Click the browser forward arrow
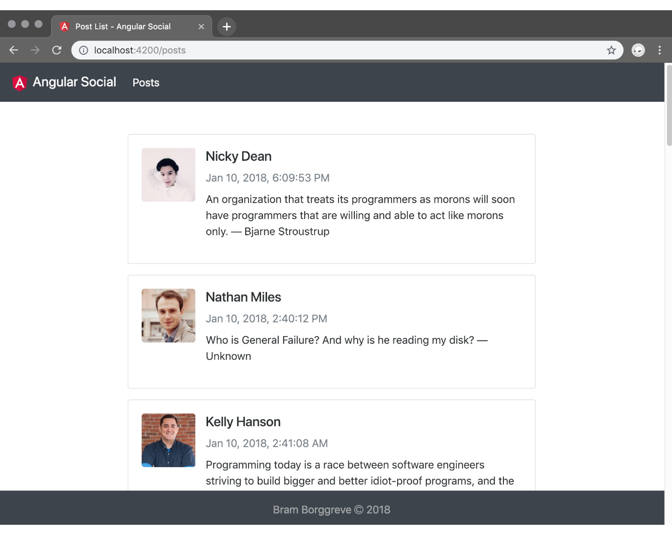Viewport: 672px width, 535px height. point(35,50)
